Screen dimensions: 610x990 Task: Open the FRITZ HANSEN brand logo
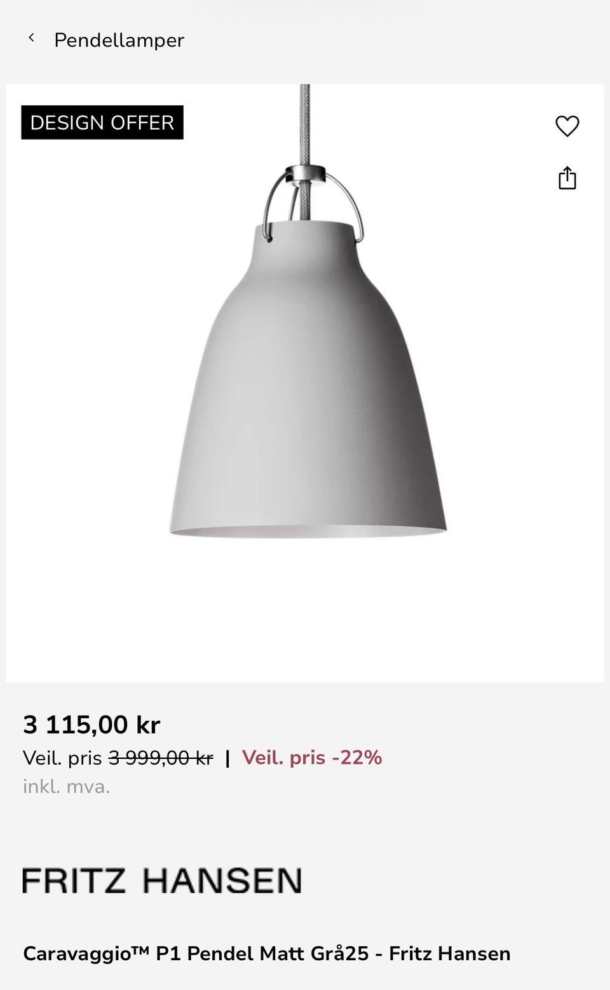(162, 881)
